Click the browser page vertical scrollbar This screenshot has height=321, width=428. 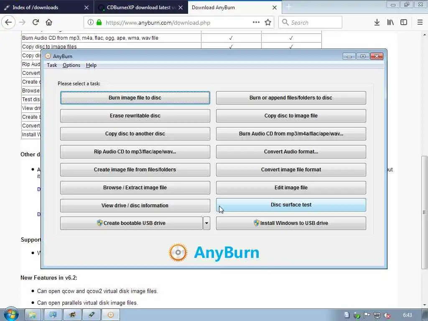click(424, 212)
